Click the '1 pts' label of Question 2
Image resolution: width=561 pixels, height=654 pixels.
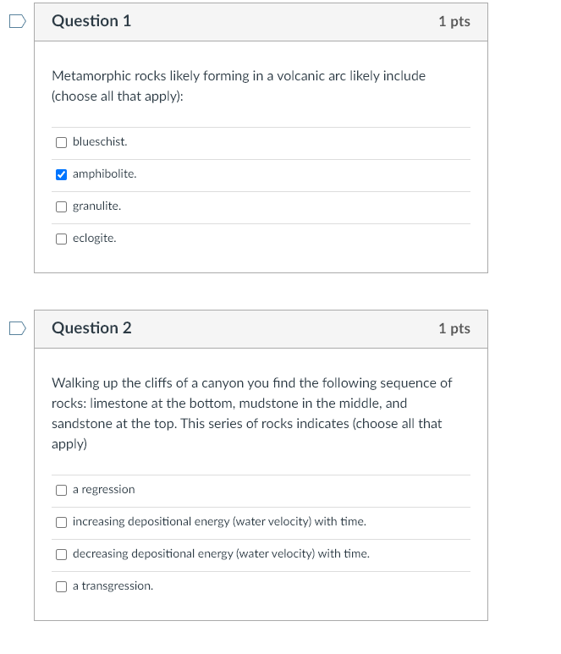(454, 328)
